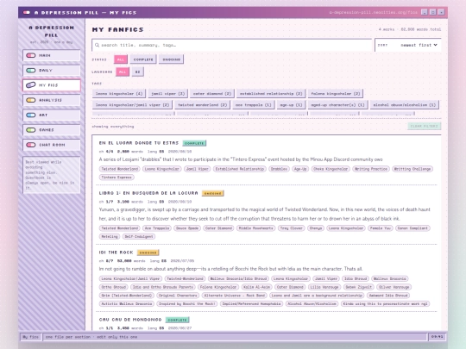
Task: Toggle the twisted wonderland (2) tag filter
Action: pos(202,105)
